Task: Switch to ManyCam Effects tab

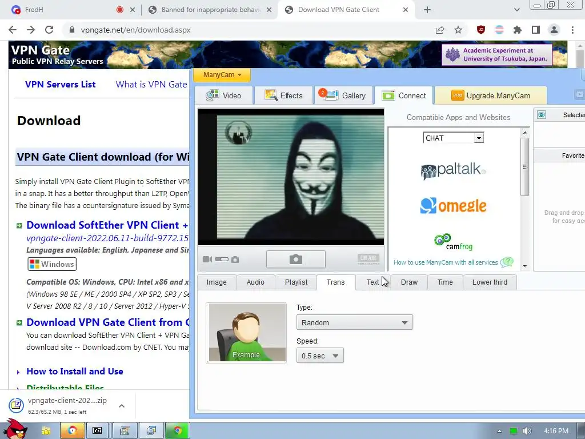Action: [x=283, y=95]
